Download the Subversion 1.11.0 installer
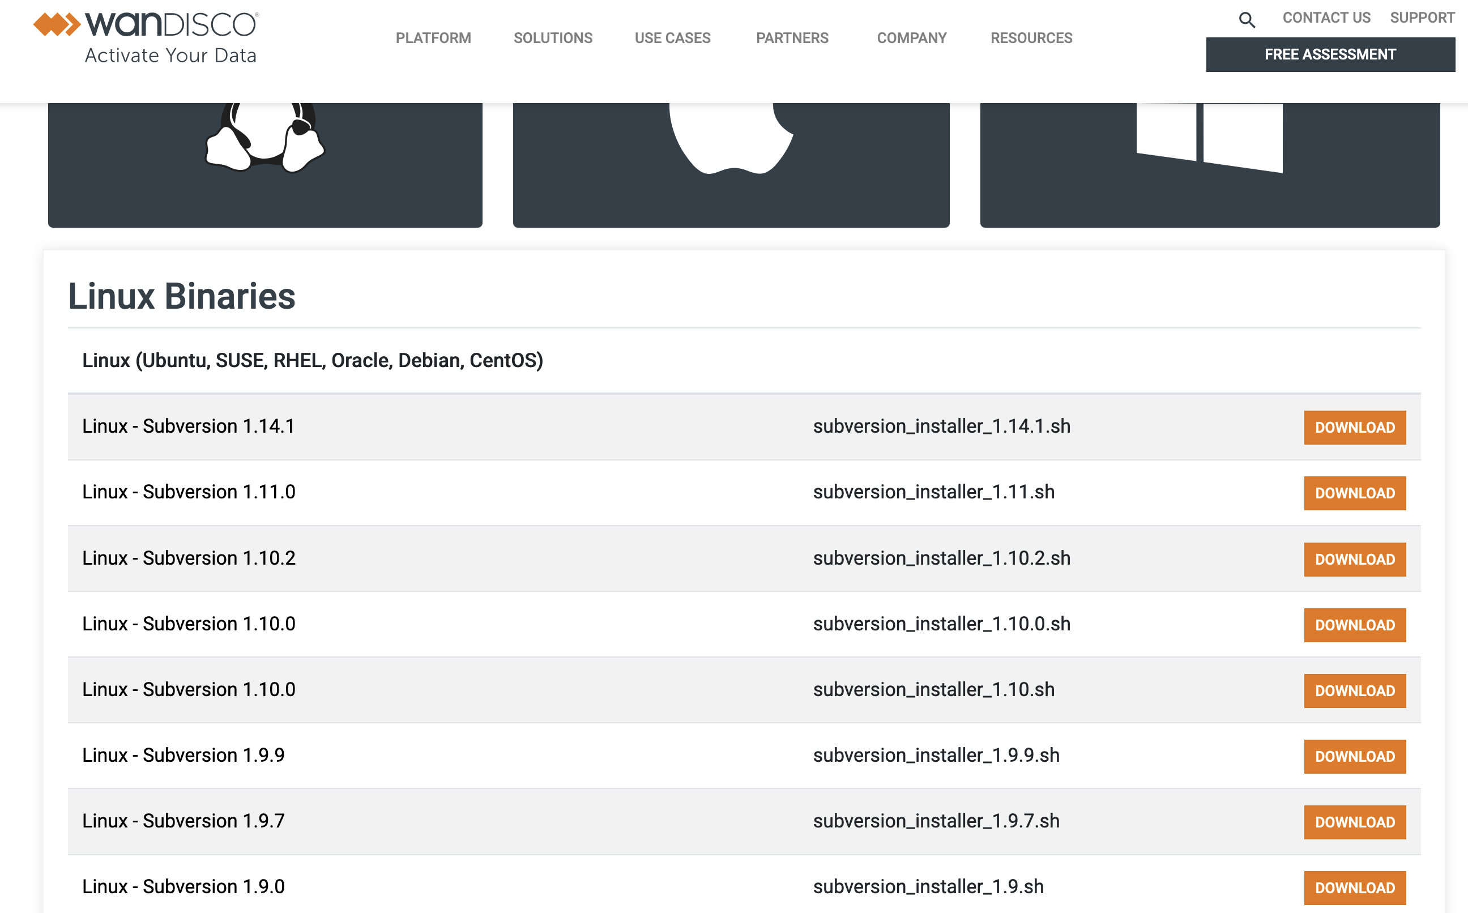The image size is (1468, 913). (x=1354, y=493)
